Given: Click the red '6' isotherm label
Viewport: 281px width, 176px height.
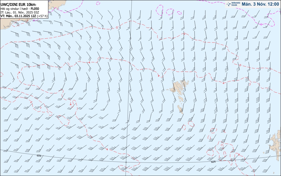Looking at the screenshot, I should coord(239,155).
